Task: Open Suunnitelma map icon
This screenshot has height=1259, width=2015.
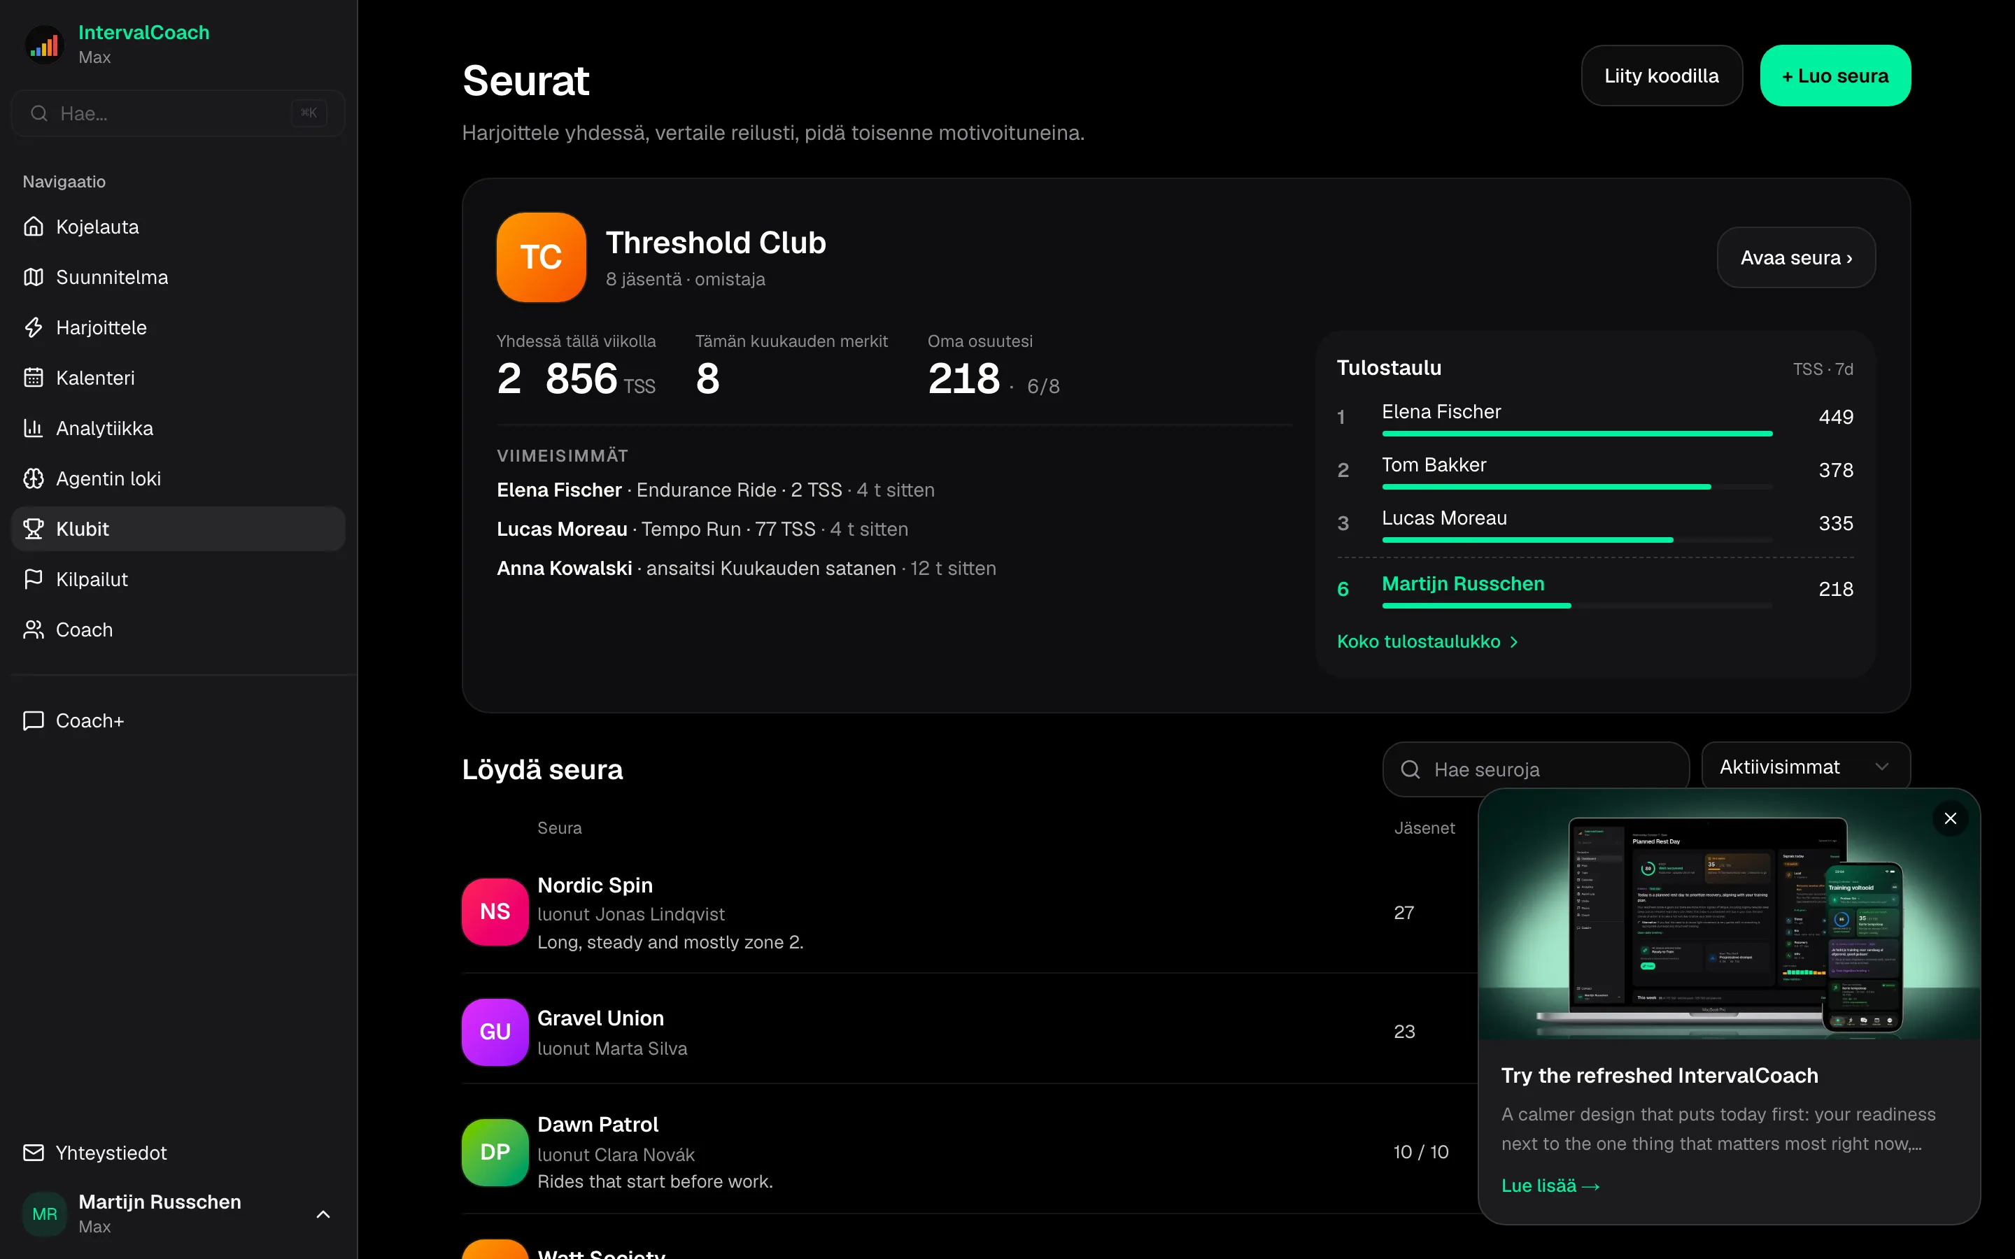Action: click(34, 277)
